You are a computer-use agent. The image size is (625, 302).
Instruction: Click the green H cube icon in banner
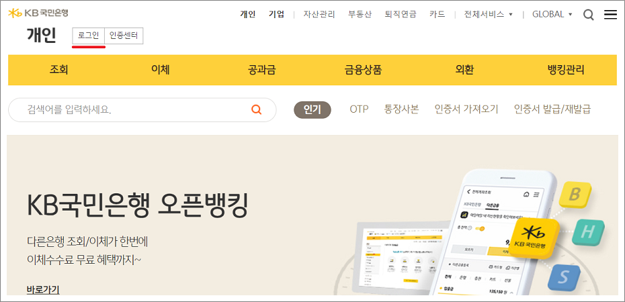tap(588, 233)
